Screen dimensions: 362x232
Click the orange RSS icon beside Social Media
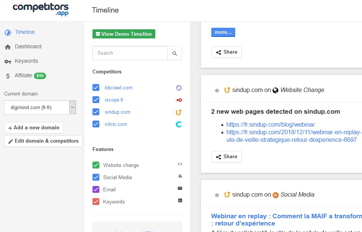point(276,195)
